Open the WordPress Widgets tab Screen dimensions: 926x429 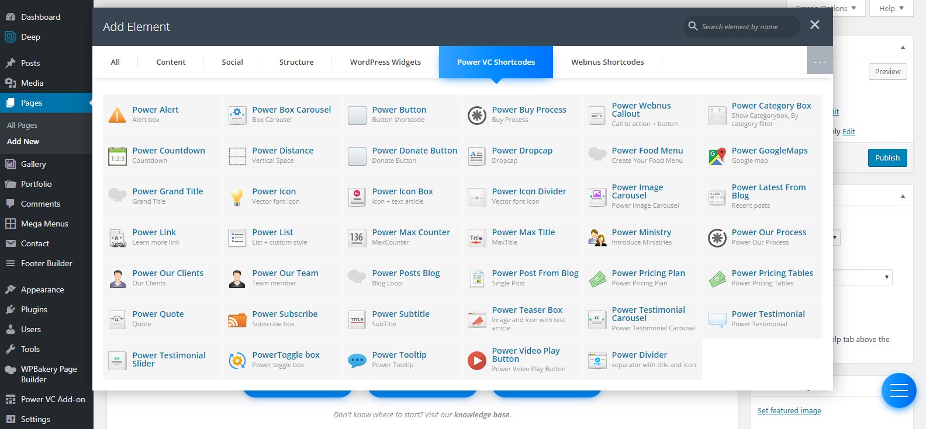pos(385,62)
